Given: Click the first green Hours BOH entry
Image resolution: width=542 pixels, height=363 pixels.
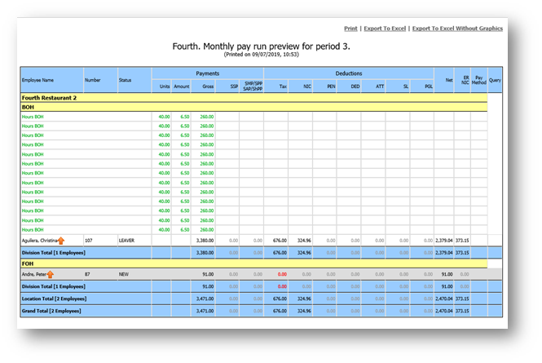Looking at the screenshot, I should pyautogui.click(x=33, y=117).
